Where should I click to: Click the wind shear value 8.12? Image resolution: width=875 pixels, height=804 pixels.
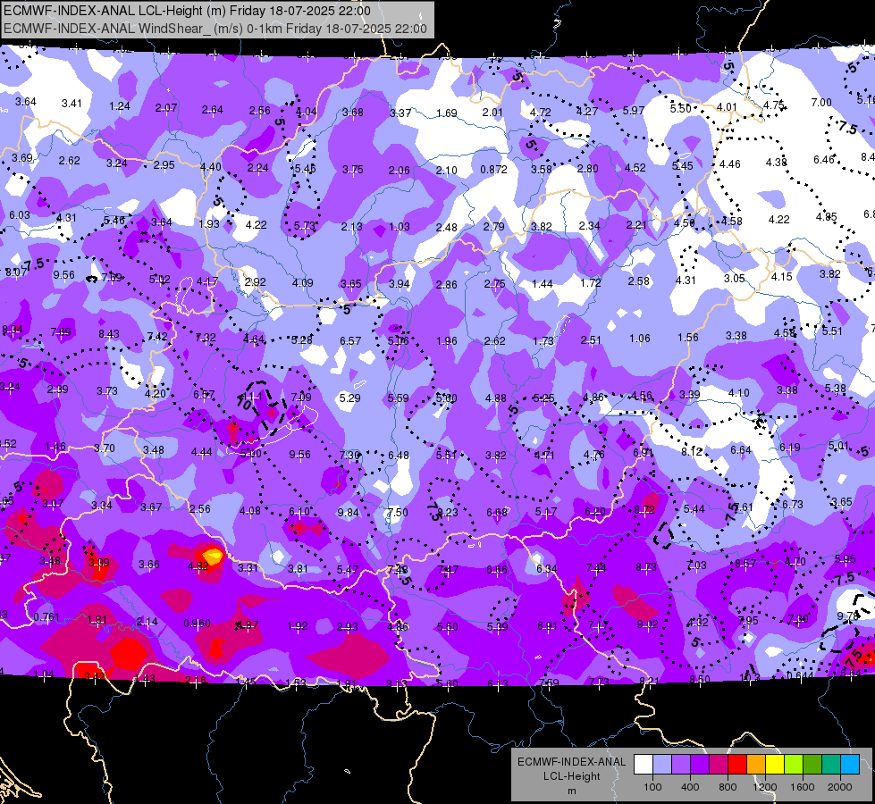click(692, 451)
